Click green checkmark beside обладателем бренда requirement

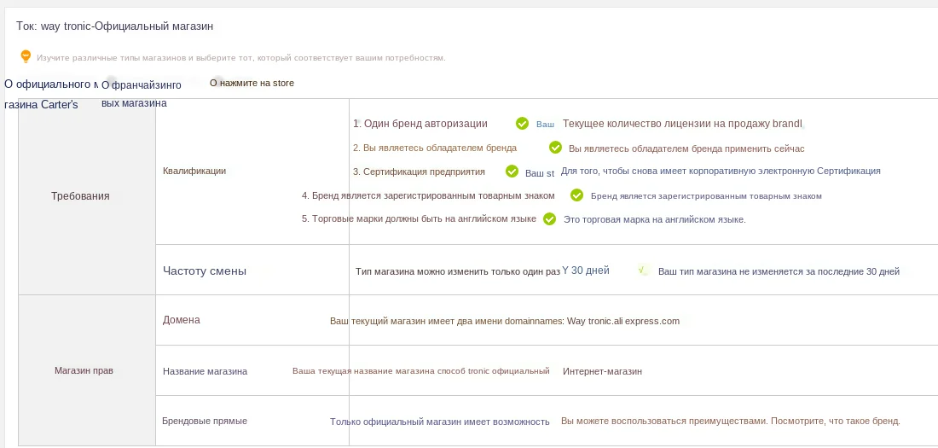(555, 148)
